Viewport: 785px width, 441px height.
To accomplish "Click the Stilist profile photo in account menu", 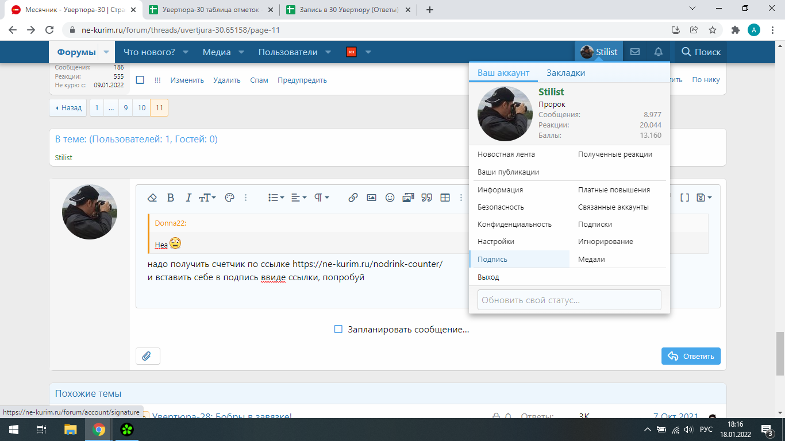I will click(x=505, y=114).
